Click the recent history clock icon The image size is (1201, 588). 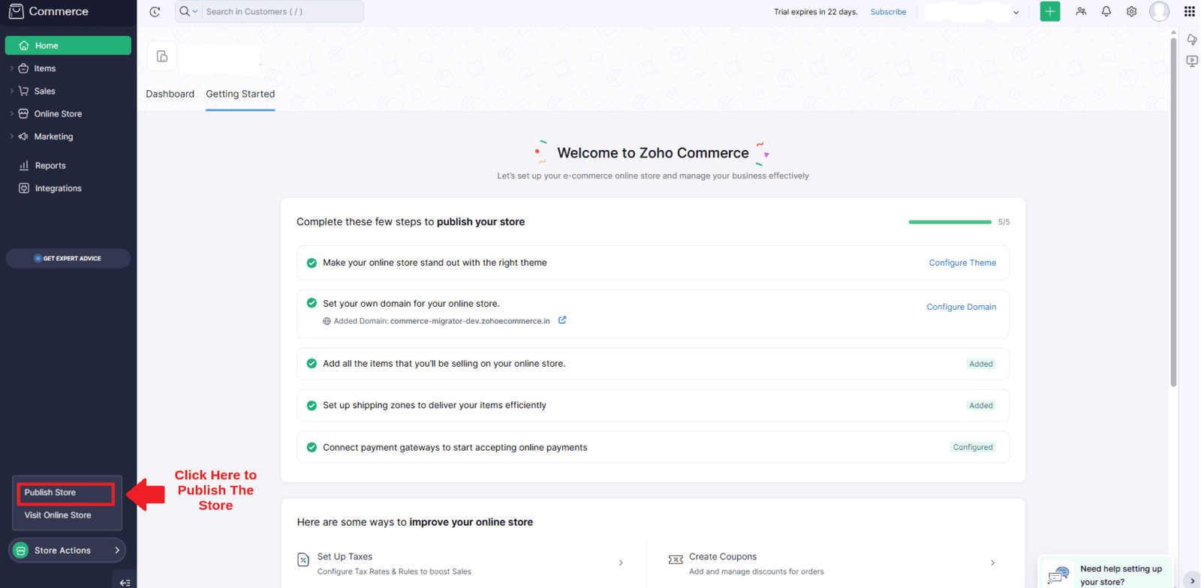click(155, 11)
